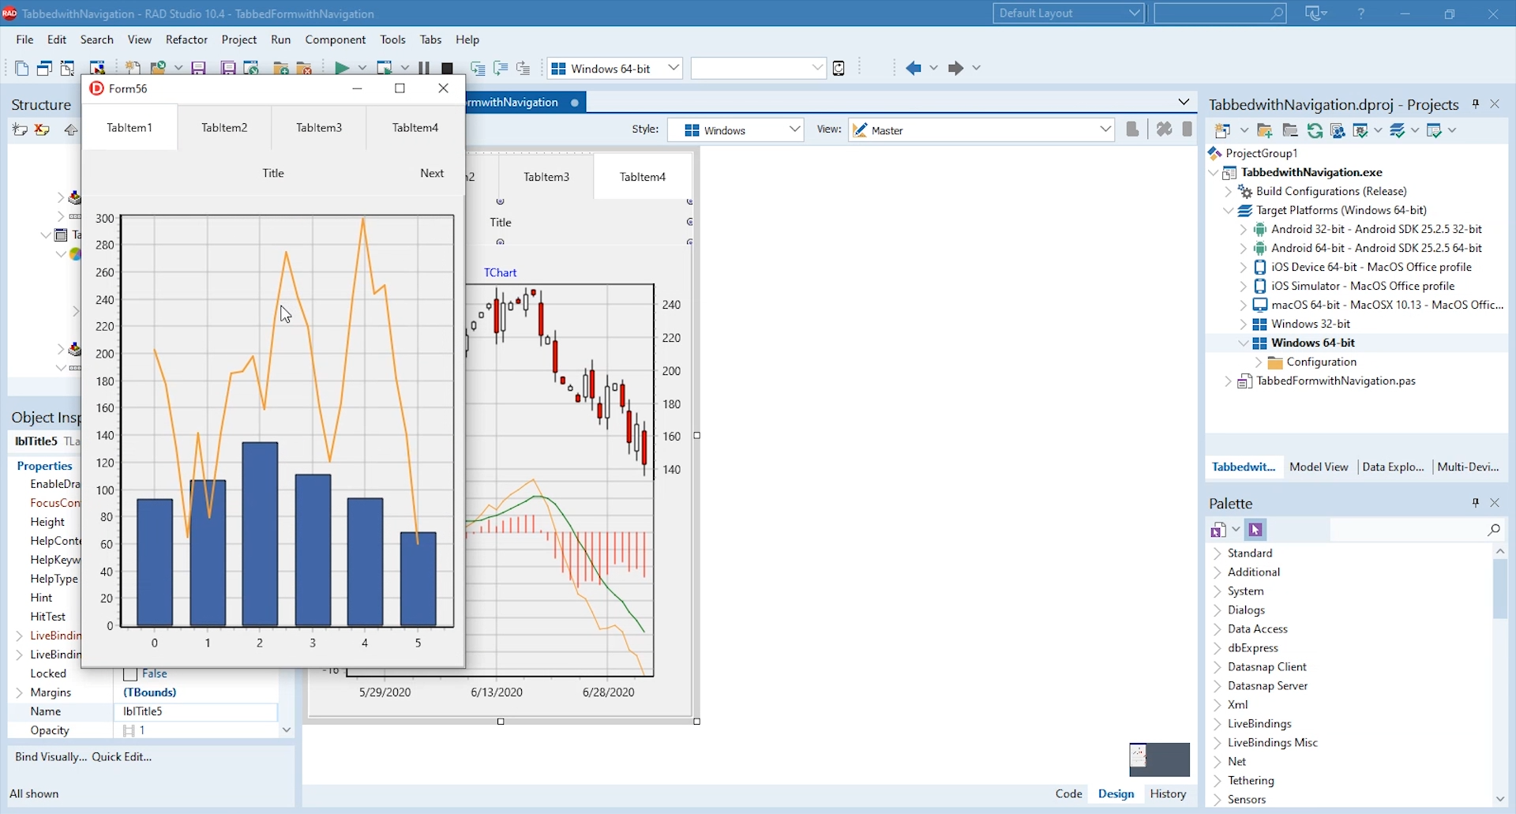Click the Object Inspector scroll-down arrow
This screenshot has height=814, width=1516.
(287, 731)
